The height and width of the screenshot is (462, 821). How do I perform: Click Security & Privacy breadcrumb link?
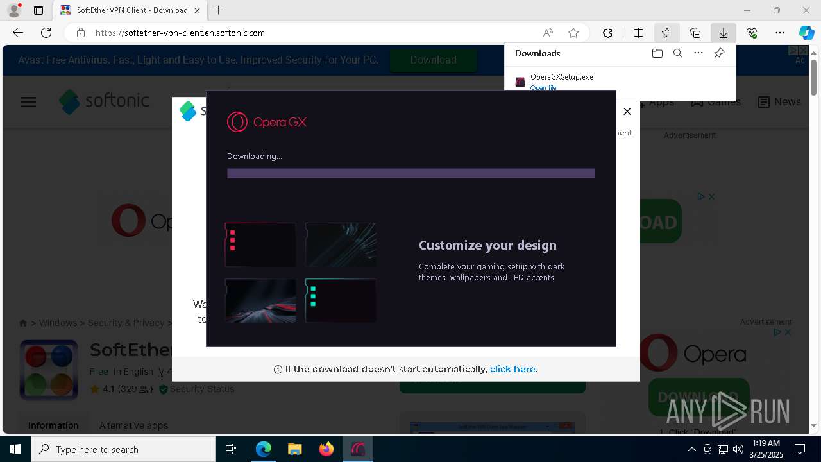pyautogui.click(x=126, y=323)
